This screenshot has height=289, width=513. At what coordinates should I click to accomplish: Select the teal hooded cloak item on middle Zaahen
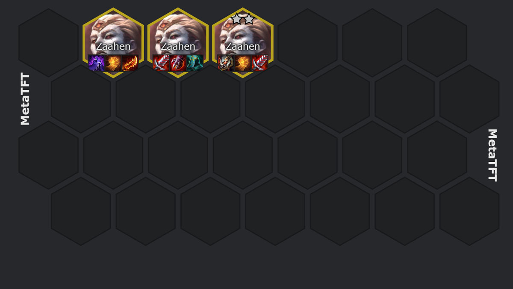[x=195, y=63]
